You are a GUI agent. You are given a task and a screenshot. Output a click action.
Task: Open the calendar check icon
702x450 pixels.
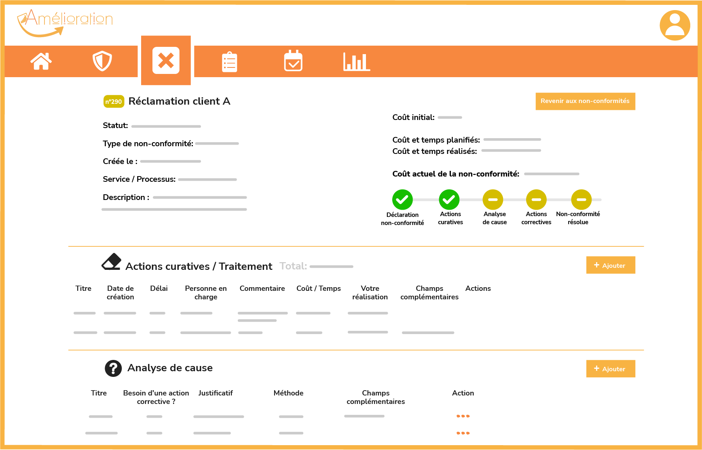(293, 61)
